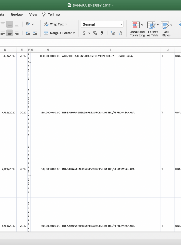Increase indent of cell contents
Viewport: 181px width, 245px height.
click(x=35, y=33)
